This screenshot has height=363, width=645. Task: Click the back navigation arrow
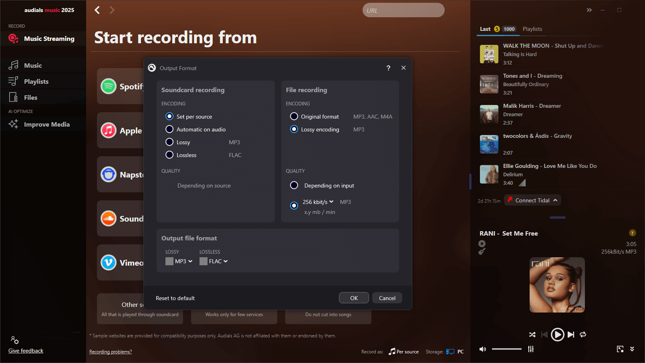(97, 10)
